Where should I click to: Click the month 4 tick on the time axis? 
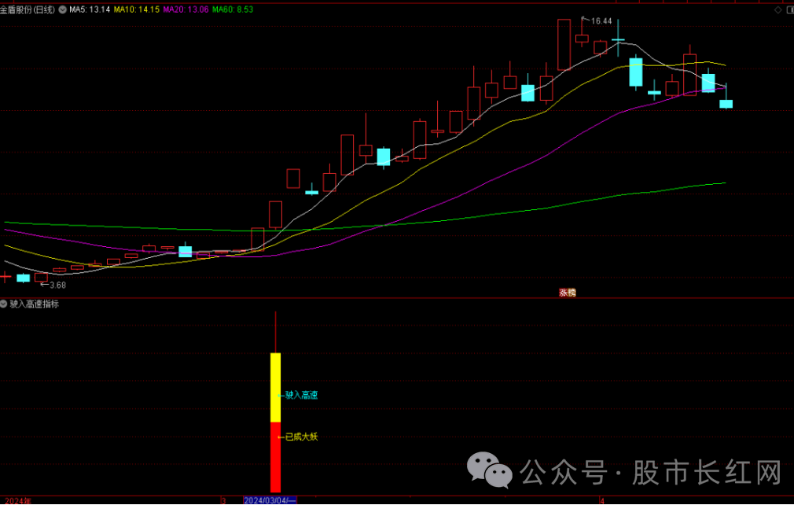(x=602, y=500)
